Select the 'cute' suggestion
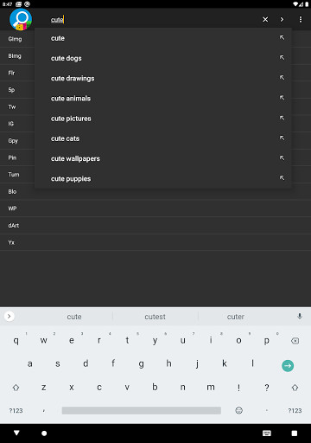 163,38
